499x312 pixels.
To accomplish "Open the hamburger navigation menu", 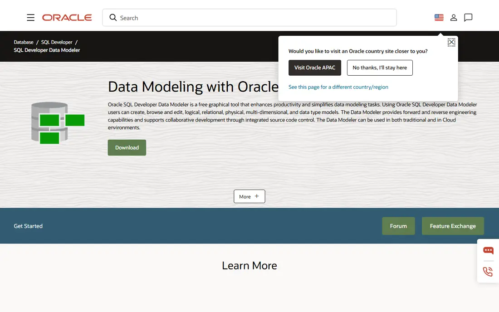I will tap(30, 18).
